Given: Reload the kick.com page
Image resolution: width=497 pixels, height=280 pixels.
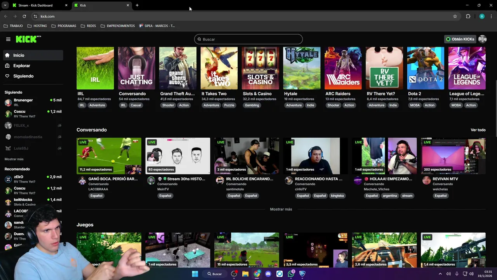Looking at the screenshot, I should (x=24, y=16).
